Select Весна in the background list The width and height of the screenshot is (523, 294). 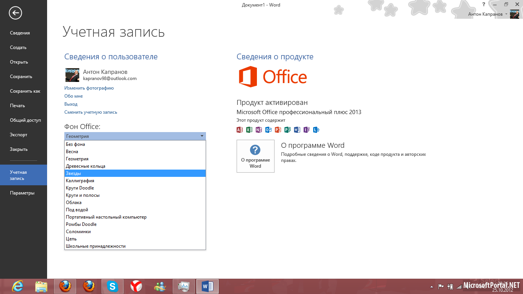pos(135,152)
